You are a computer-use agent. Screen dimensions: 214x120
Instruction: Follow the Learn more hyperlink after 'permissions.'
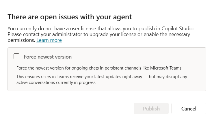49,40
